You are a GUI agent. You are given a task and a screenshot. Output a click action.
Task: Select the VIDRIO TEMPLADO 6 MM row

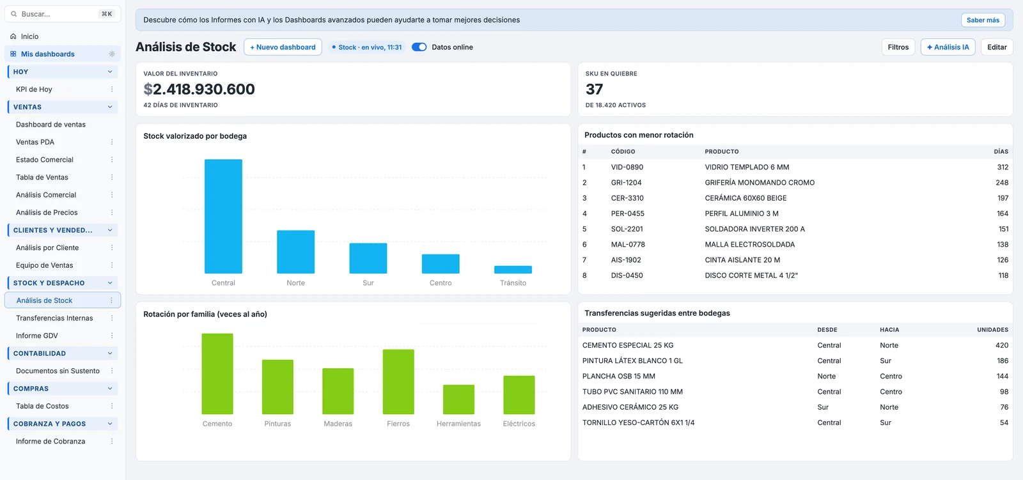point(795,167)
